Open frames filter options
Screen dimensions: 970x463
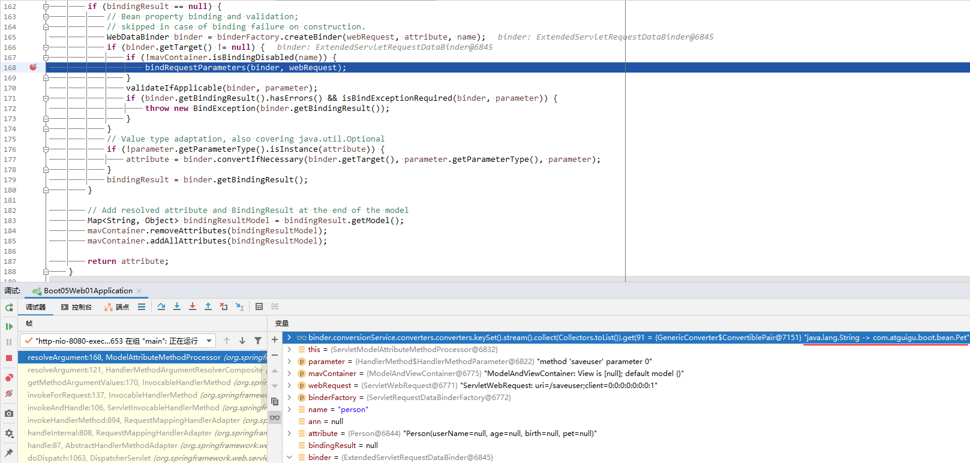pyautogui.click(x=258, y=341)
